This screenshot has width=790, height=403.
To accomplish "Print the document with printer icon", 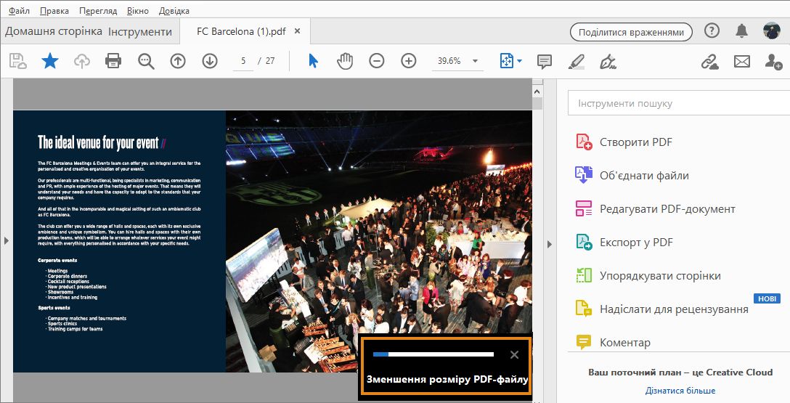I will (113, 61).
